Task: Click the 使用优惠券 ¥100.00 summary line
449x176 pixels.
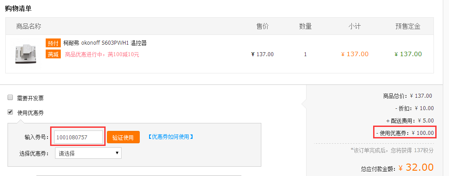Action: tap(405, 133)
